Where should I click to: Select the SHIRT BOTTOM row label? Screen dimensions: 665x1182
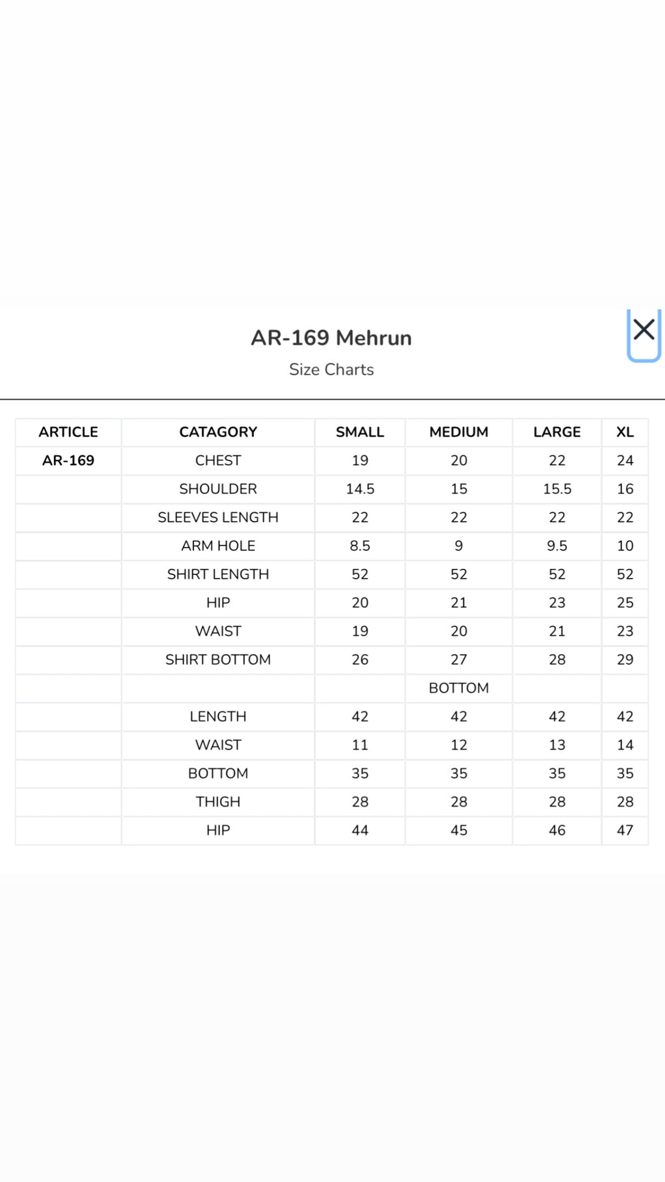coord(218,660)
